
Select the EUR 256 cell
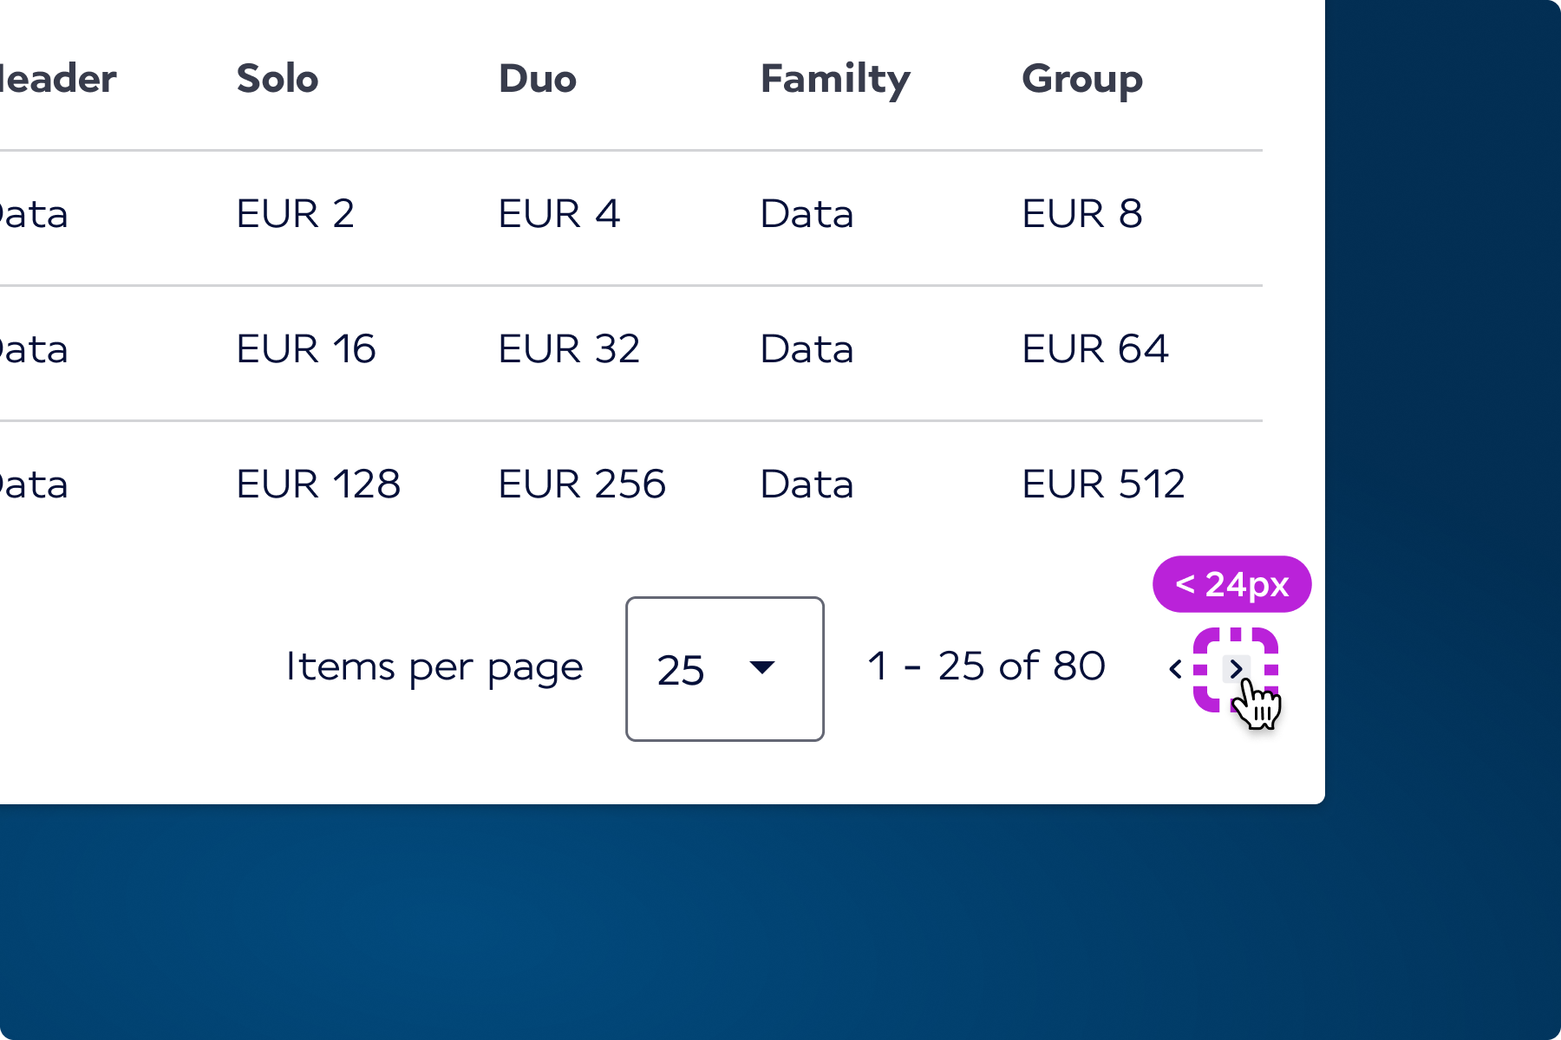(582, 484)
